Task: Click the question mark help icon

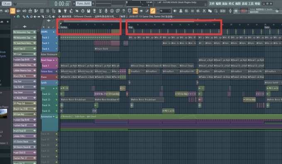Action: coord(124,11)
